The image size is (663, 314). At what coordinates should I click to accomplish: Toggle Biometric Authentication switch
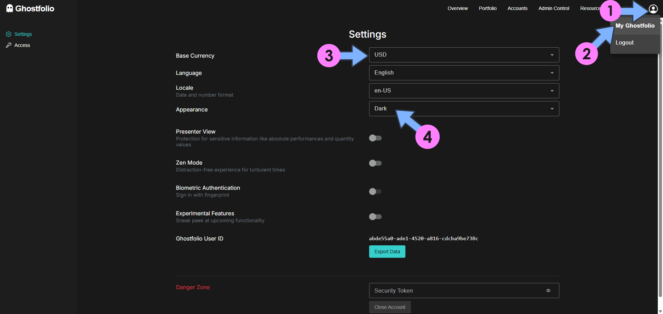(x=375, y=192)
